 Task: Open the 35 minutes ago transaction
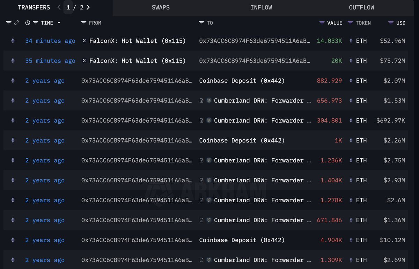[x=50, y=61]
